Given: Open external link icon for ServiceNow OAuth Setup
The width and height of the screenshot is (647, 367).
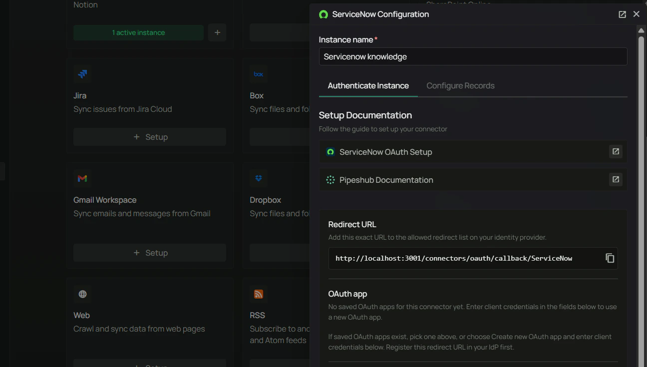Looking at the screenshot, I should tap(616, 151).
